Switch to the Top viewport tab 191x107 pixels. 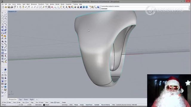click(x=20, y=100)
